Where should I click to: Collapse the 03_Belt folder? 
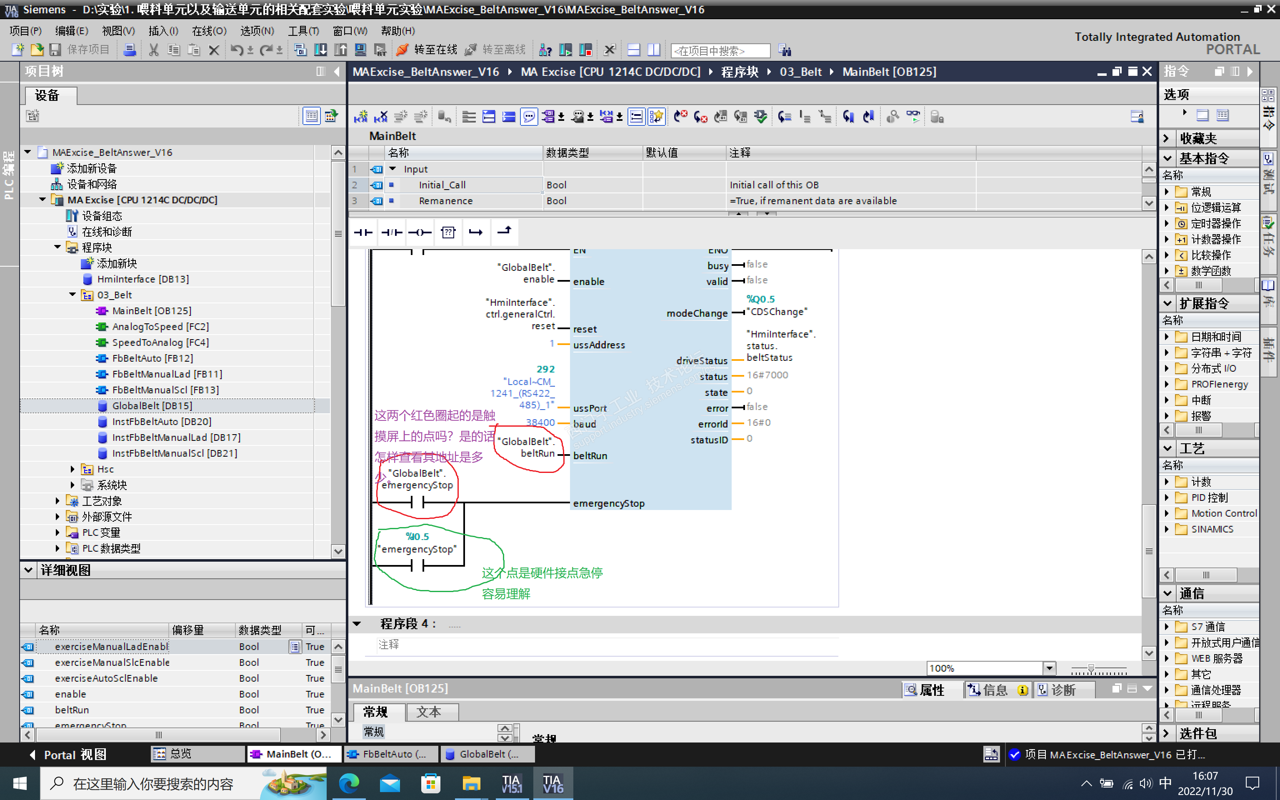click(x=73, y=295)
